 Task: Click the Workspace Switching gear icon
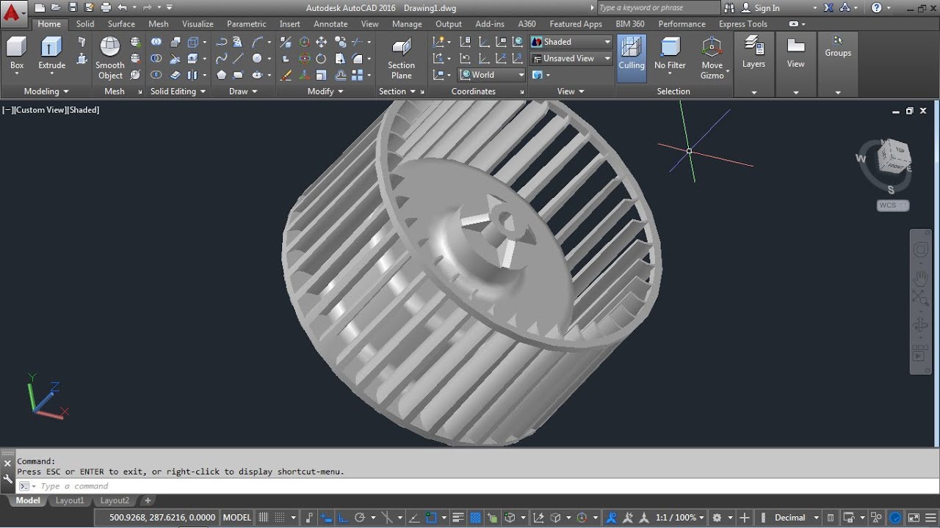point(717,517)
